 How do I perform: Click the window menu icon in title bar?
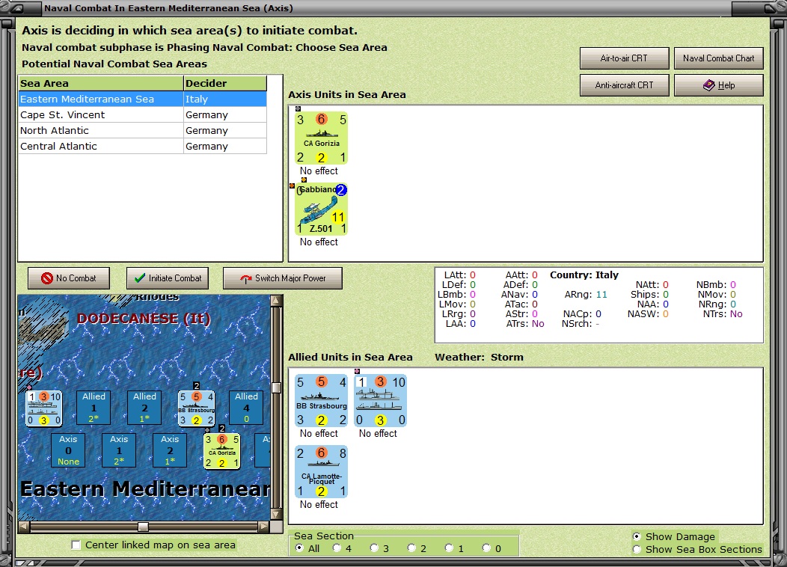(16, 8)
